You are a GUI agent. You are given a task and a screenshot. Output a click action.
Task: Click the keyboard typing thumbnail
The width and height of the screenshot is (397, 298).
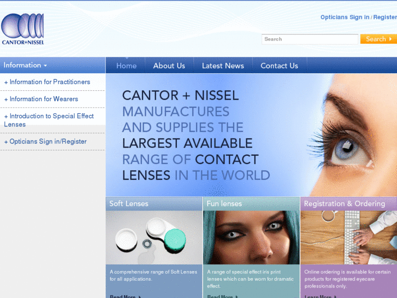pos(348,237)
